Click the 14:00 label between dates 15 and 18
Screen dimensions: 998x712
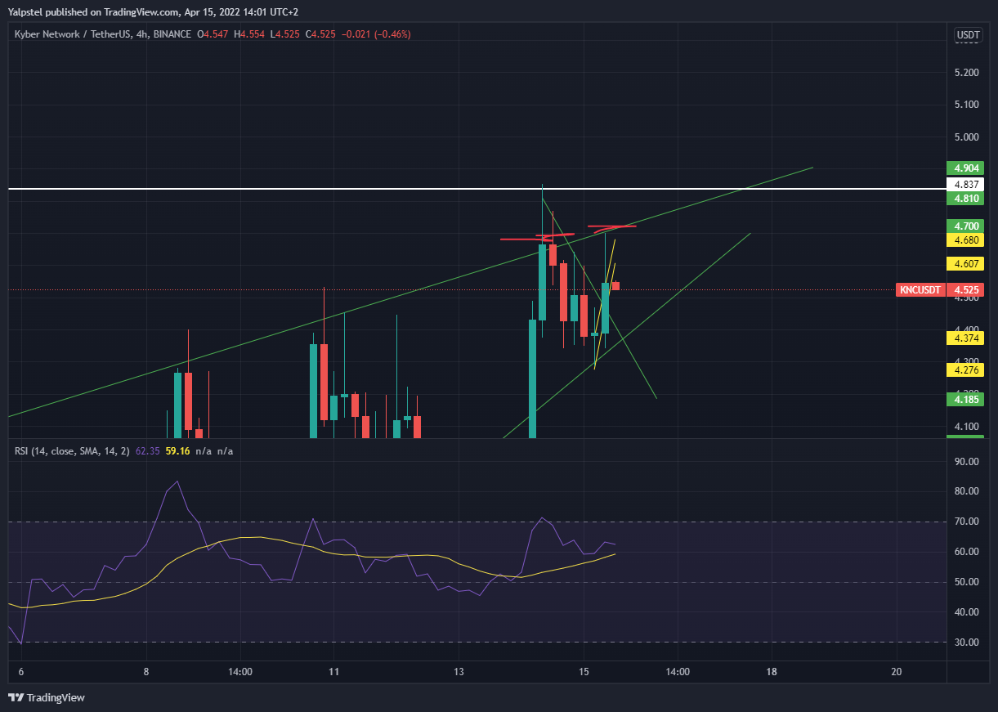click(678, 672)
